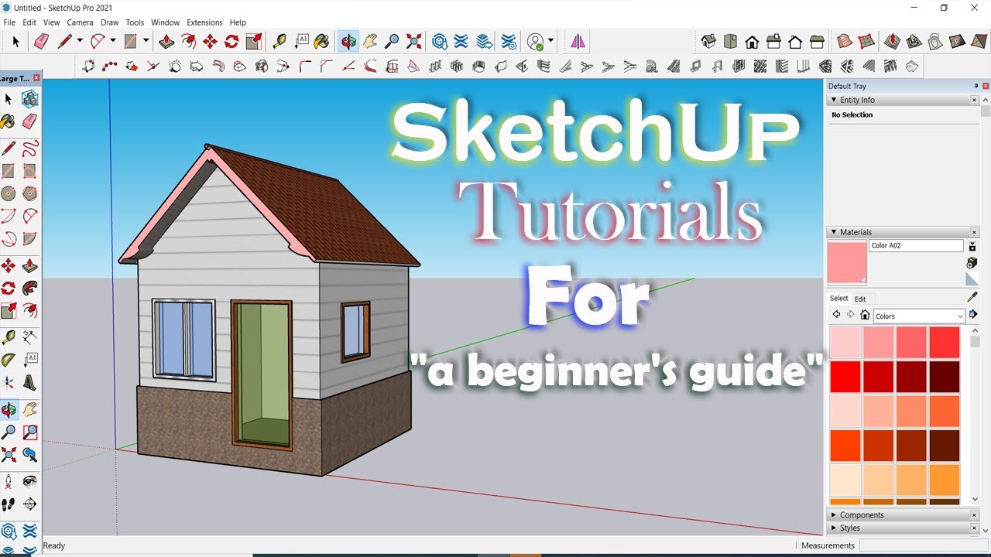The width and height of the screenshot is (991, 557).
Task: Open the Extensions menu
Action: [x=204, y=22]
